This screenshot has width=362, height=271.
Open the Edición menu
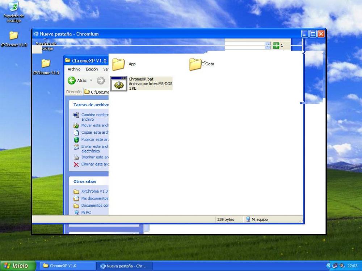tap(92, 69)
